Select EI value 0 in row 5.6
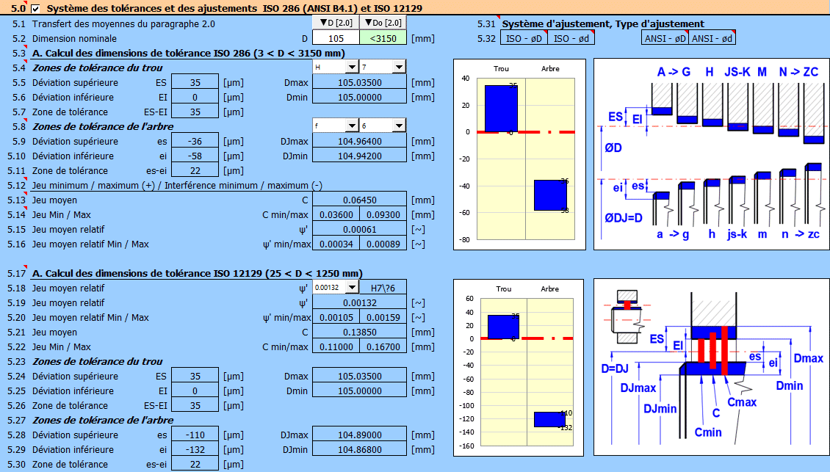 [195, 97]
